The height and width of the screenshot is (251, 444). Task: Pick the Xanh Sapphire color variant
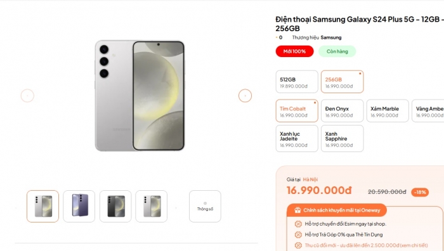[x=342, y=139]
